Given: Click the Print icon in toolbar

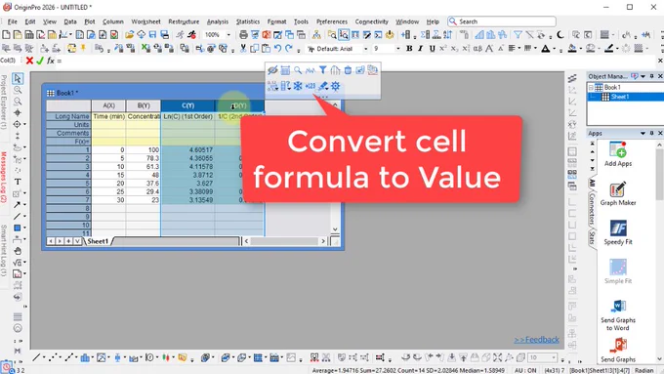Looking at the screenshot, I should pyautogui.click(x=243, y=35).
